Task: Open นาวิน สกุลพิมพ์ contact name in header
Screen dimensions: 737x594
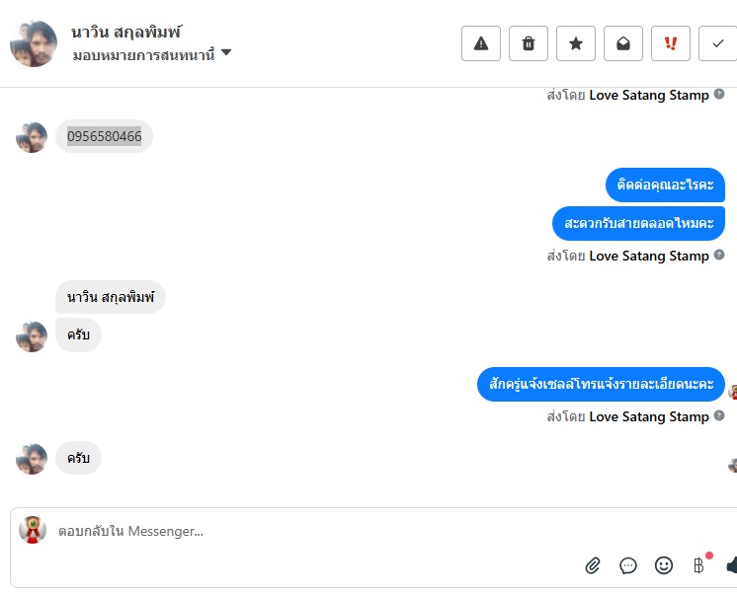Action: 126,32
